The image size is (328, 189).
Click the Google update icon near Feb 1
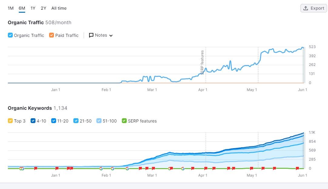click(101, 168)
